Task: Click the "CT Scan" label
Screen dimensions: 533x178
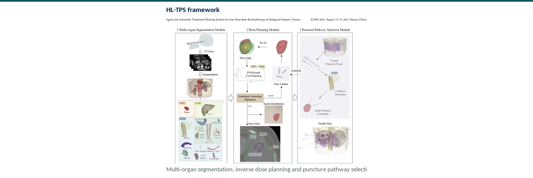Action: coord(209,51)
